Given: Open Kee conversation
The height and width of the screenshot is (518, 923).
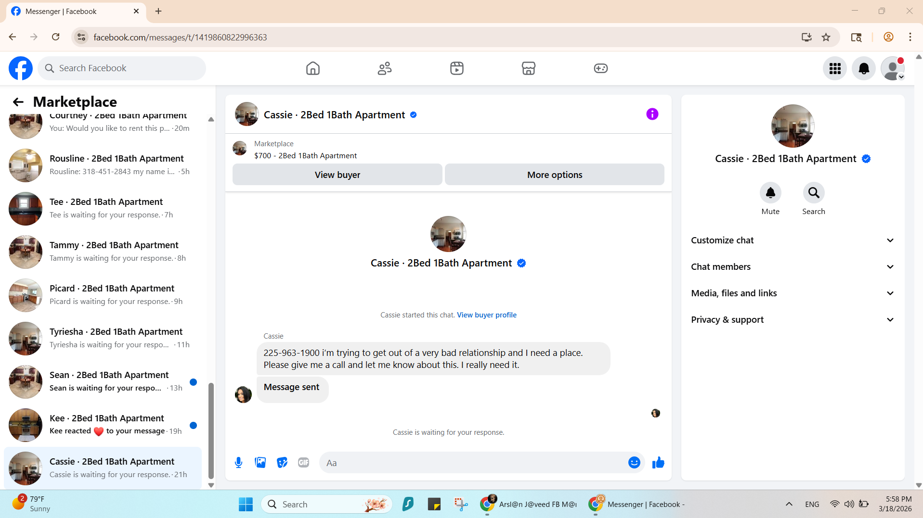Looking at the screenshot, I should 103,425.
